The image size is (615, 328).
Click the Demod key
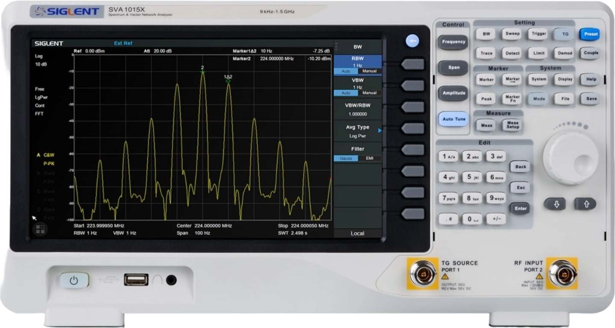pos(565,53)
